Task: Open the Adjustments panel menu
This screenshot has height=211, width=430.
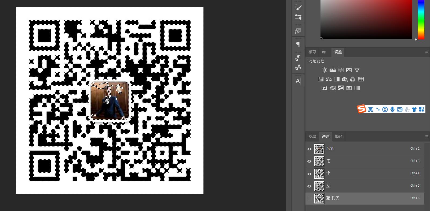Action: (427, 52)
